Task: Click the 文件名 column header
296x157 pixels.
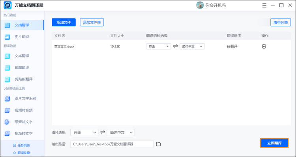Action: pos(60,36)
